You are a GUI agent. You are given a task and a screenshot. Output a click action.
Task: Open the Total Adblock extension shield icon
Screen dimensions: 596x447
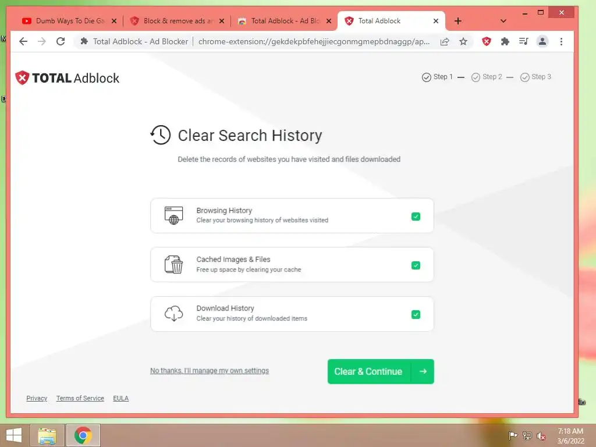pyautogui.click(x=487, y=41)
